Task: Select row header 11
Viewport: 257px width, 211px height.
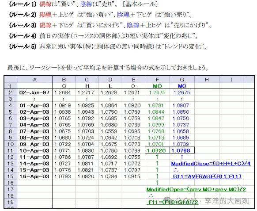Action: click(x=10, y=150)
